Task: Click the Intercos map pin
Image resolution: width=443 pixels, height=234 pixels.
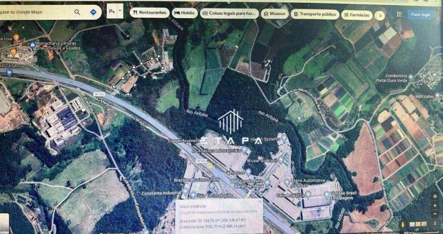Action: (x=248, y=171)
